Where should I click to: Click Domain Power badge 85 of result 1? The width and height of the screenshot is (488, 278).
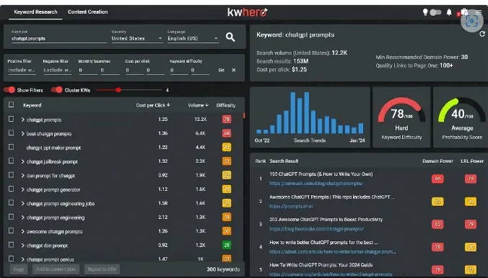(437, 179)
